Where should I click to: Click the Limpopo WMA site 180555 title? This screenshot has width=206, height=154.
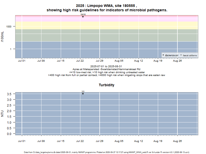pyautogui.click(x=107, y=6)
